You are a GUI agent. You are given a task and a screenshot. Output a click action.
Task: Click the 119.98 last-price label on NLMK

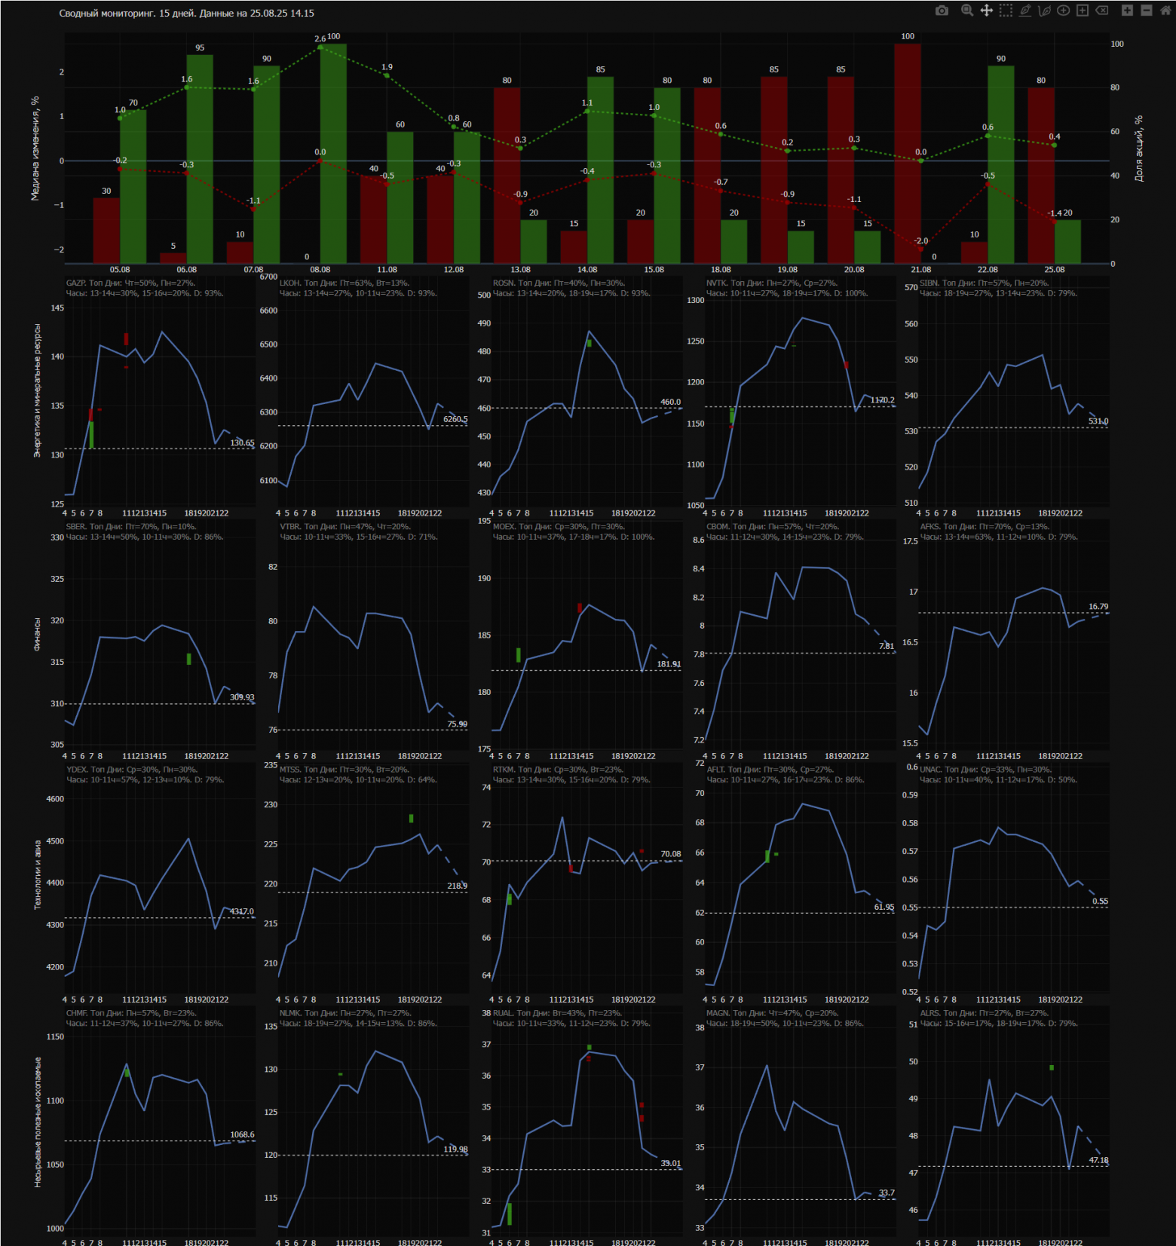455,1150
